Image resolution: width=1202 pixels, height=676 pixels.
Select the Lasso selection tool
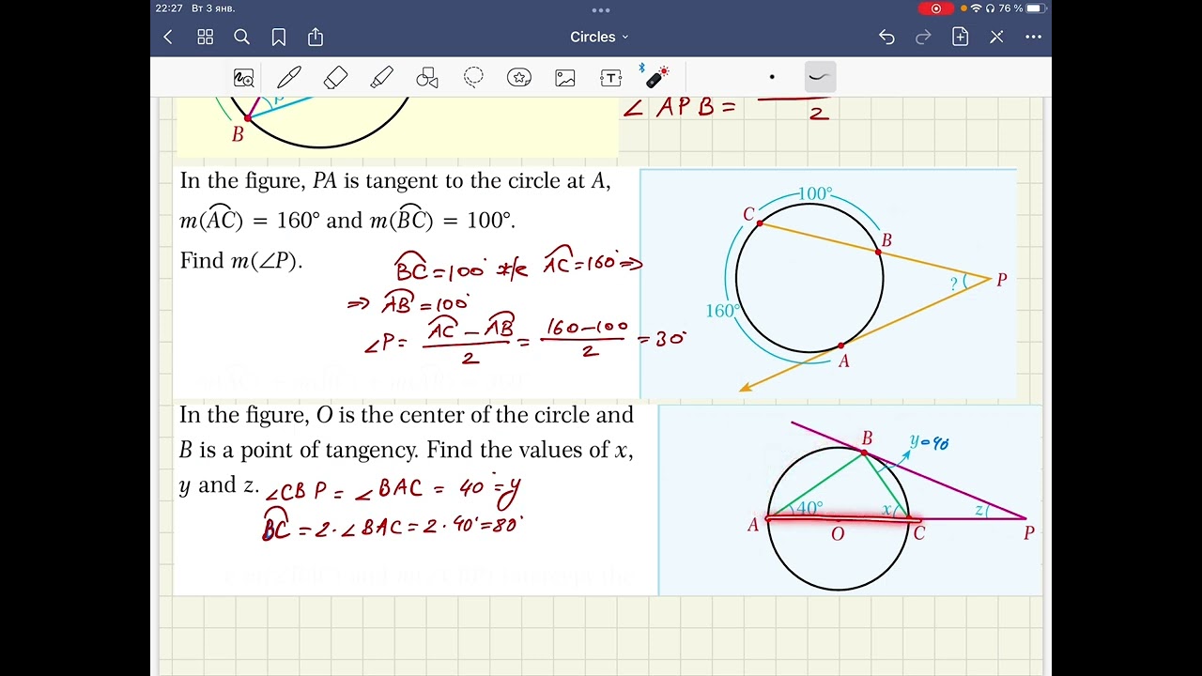(473, 78)
